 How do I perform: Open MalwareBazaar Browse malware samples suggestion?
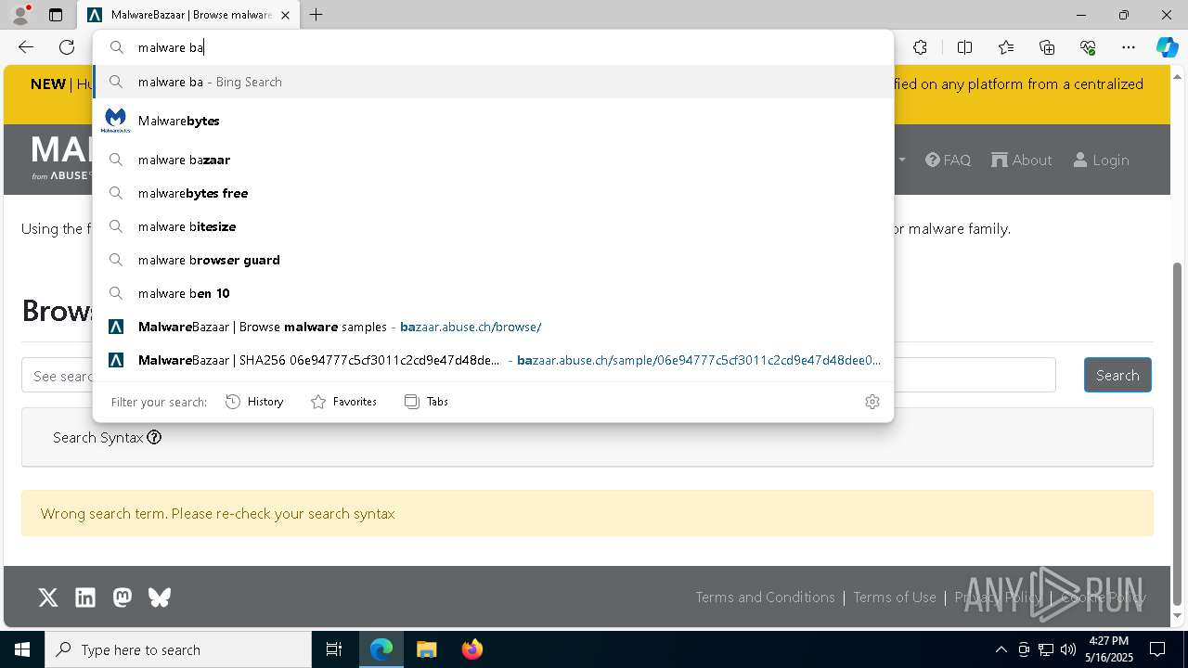[493, 327]
